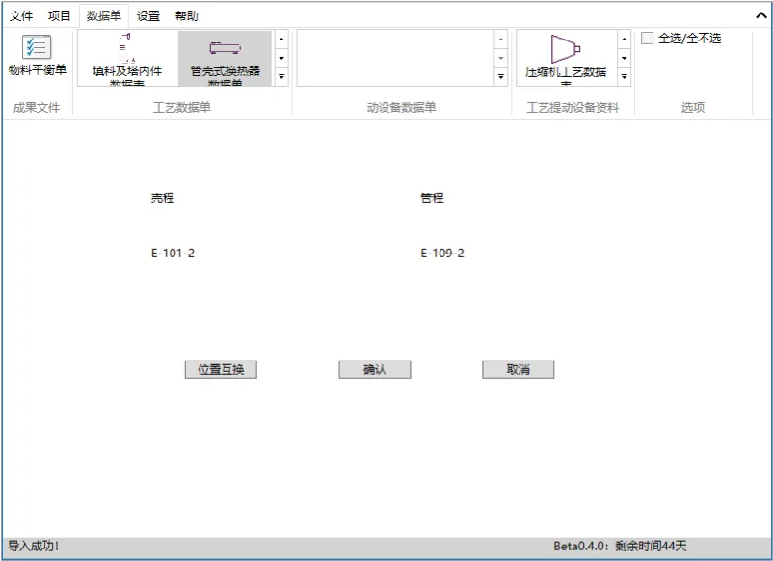The image size is (773, 561).
Task: Select the E-109-2 tube-side entry
Action: (442, 253)
